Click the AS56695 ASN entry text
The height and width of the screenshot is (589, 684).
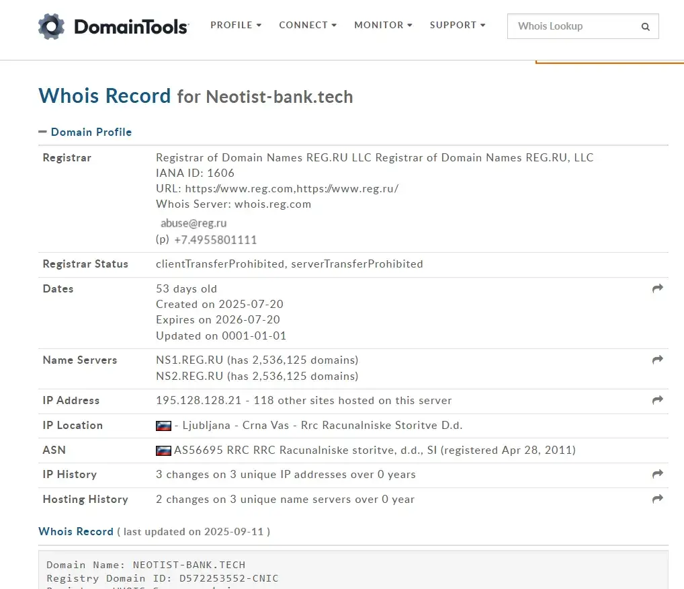[x=375, y=450]
